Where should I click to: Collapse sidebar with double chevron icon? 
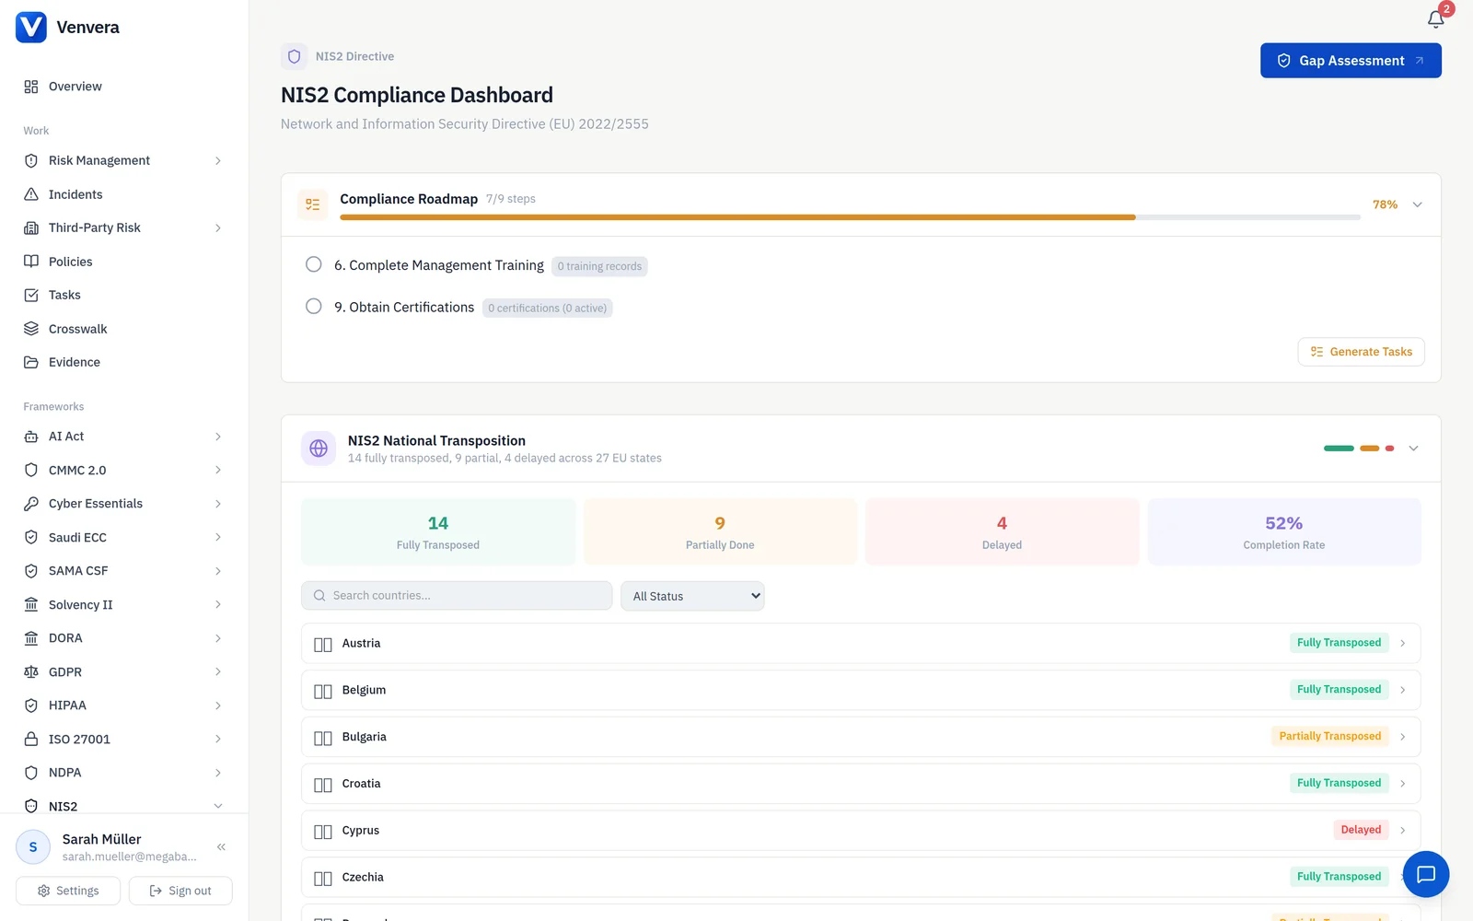221,846
